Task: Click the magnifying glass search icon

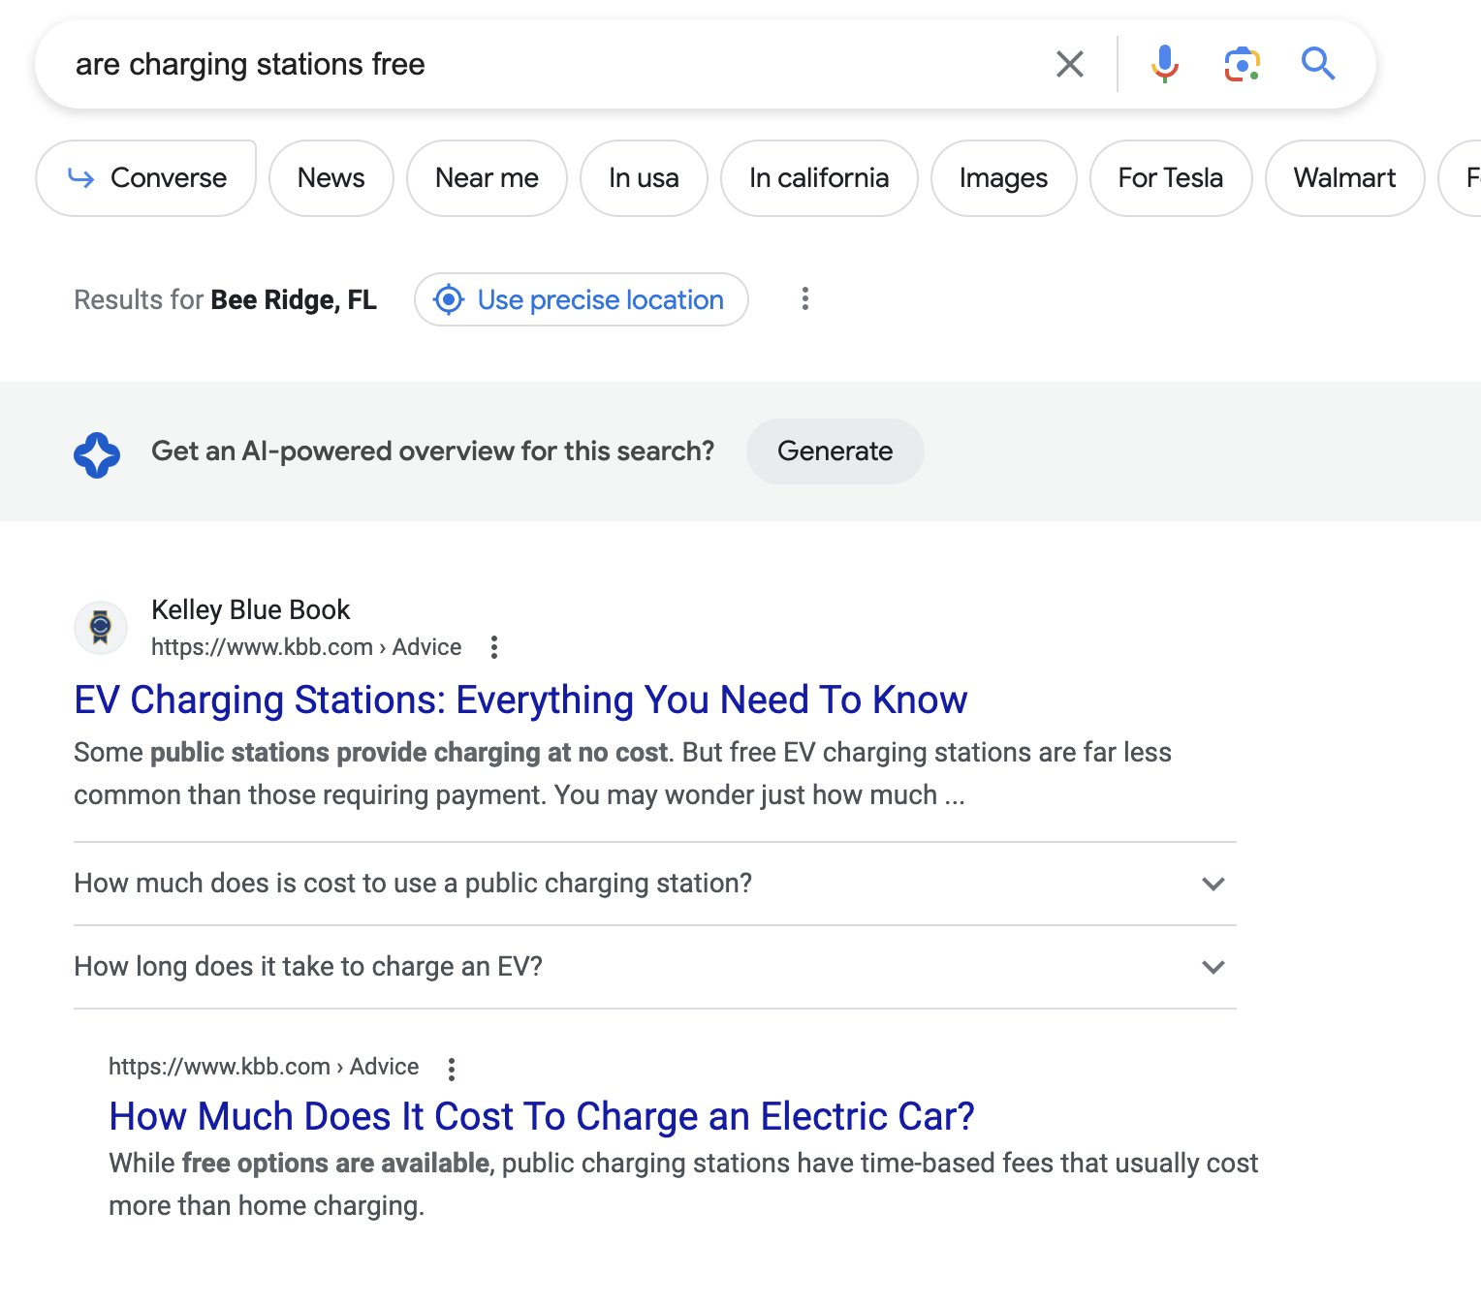Action: click(x=1317, y=64)
